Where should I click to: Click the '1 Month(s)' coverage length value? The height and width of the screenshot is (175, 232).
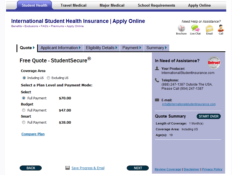(196, 123)
